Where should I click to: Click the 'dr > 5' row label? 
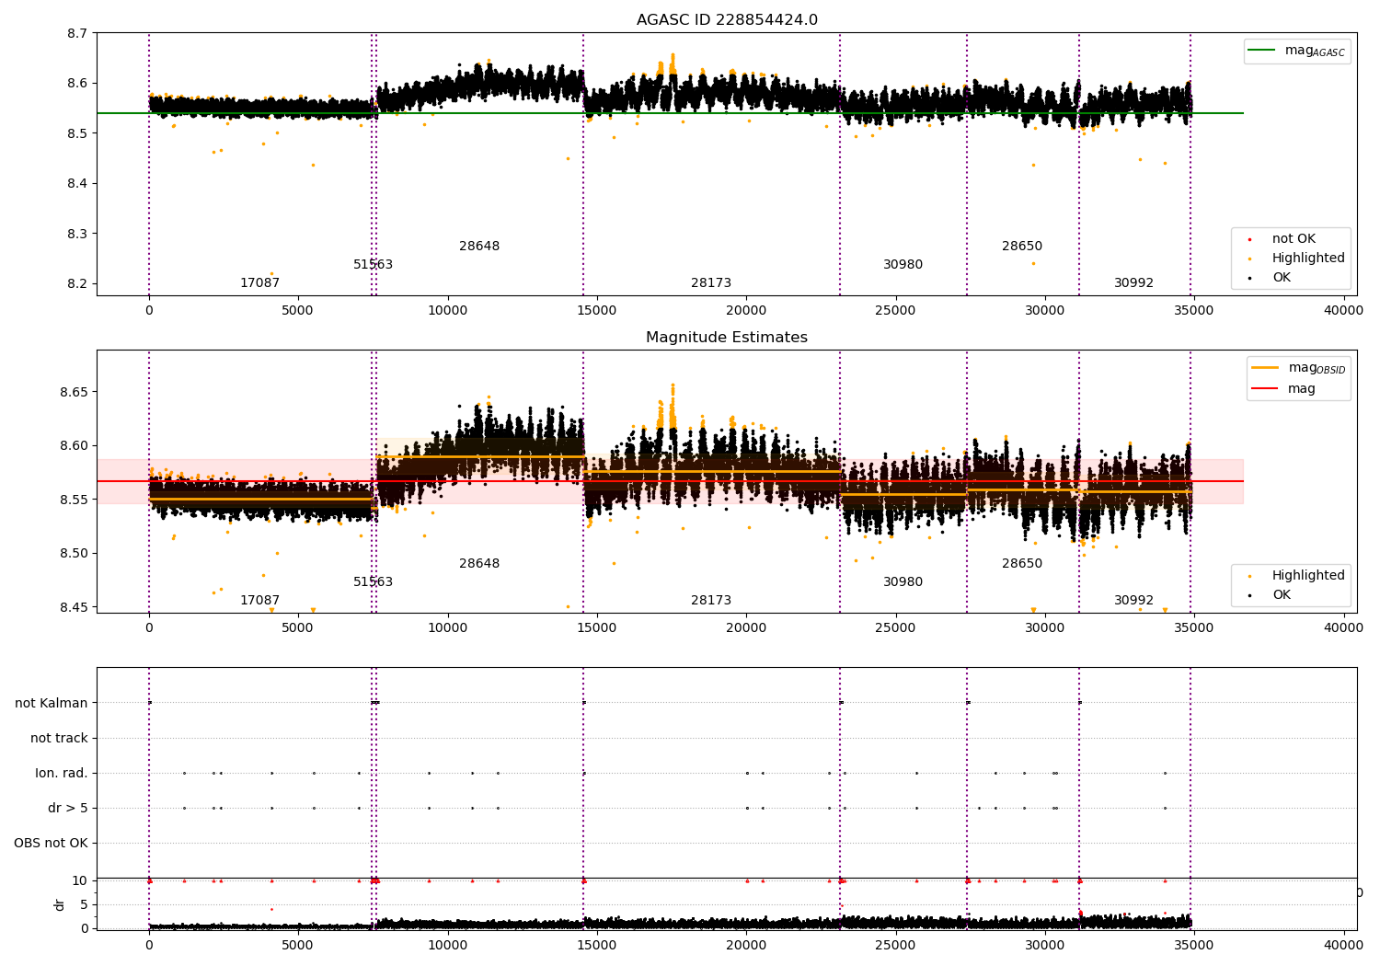pos(68,809)
